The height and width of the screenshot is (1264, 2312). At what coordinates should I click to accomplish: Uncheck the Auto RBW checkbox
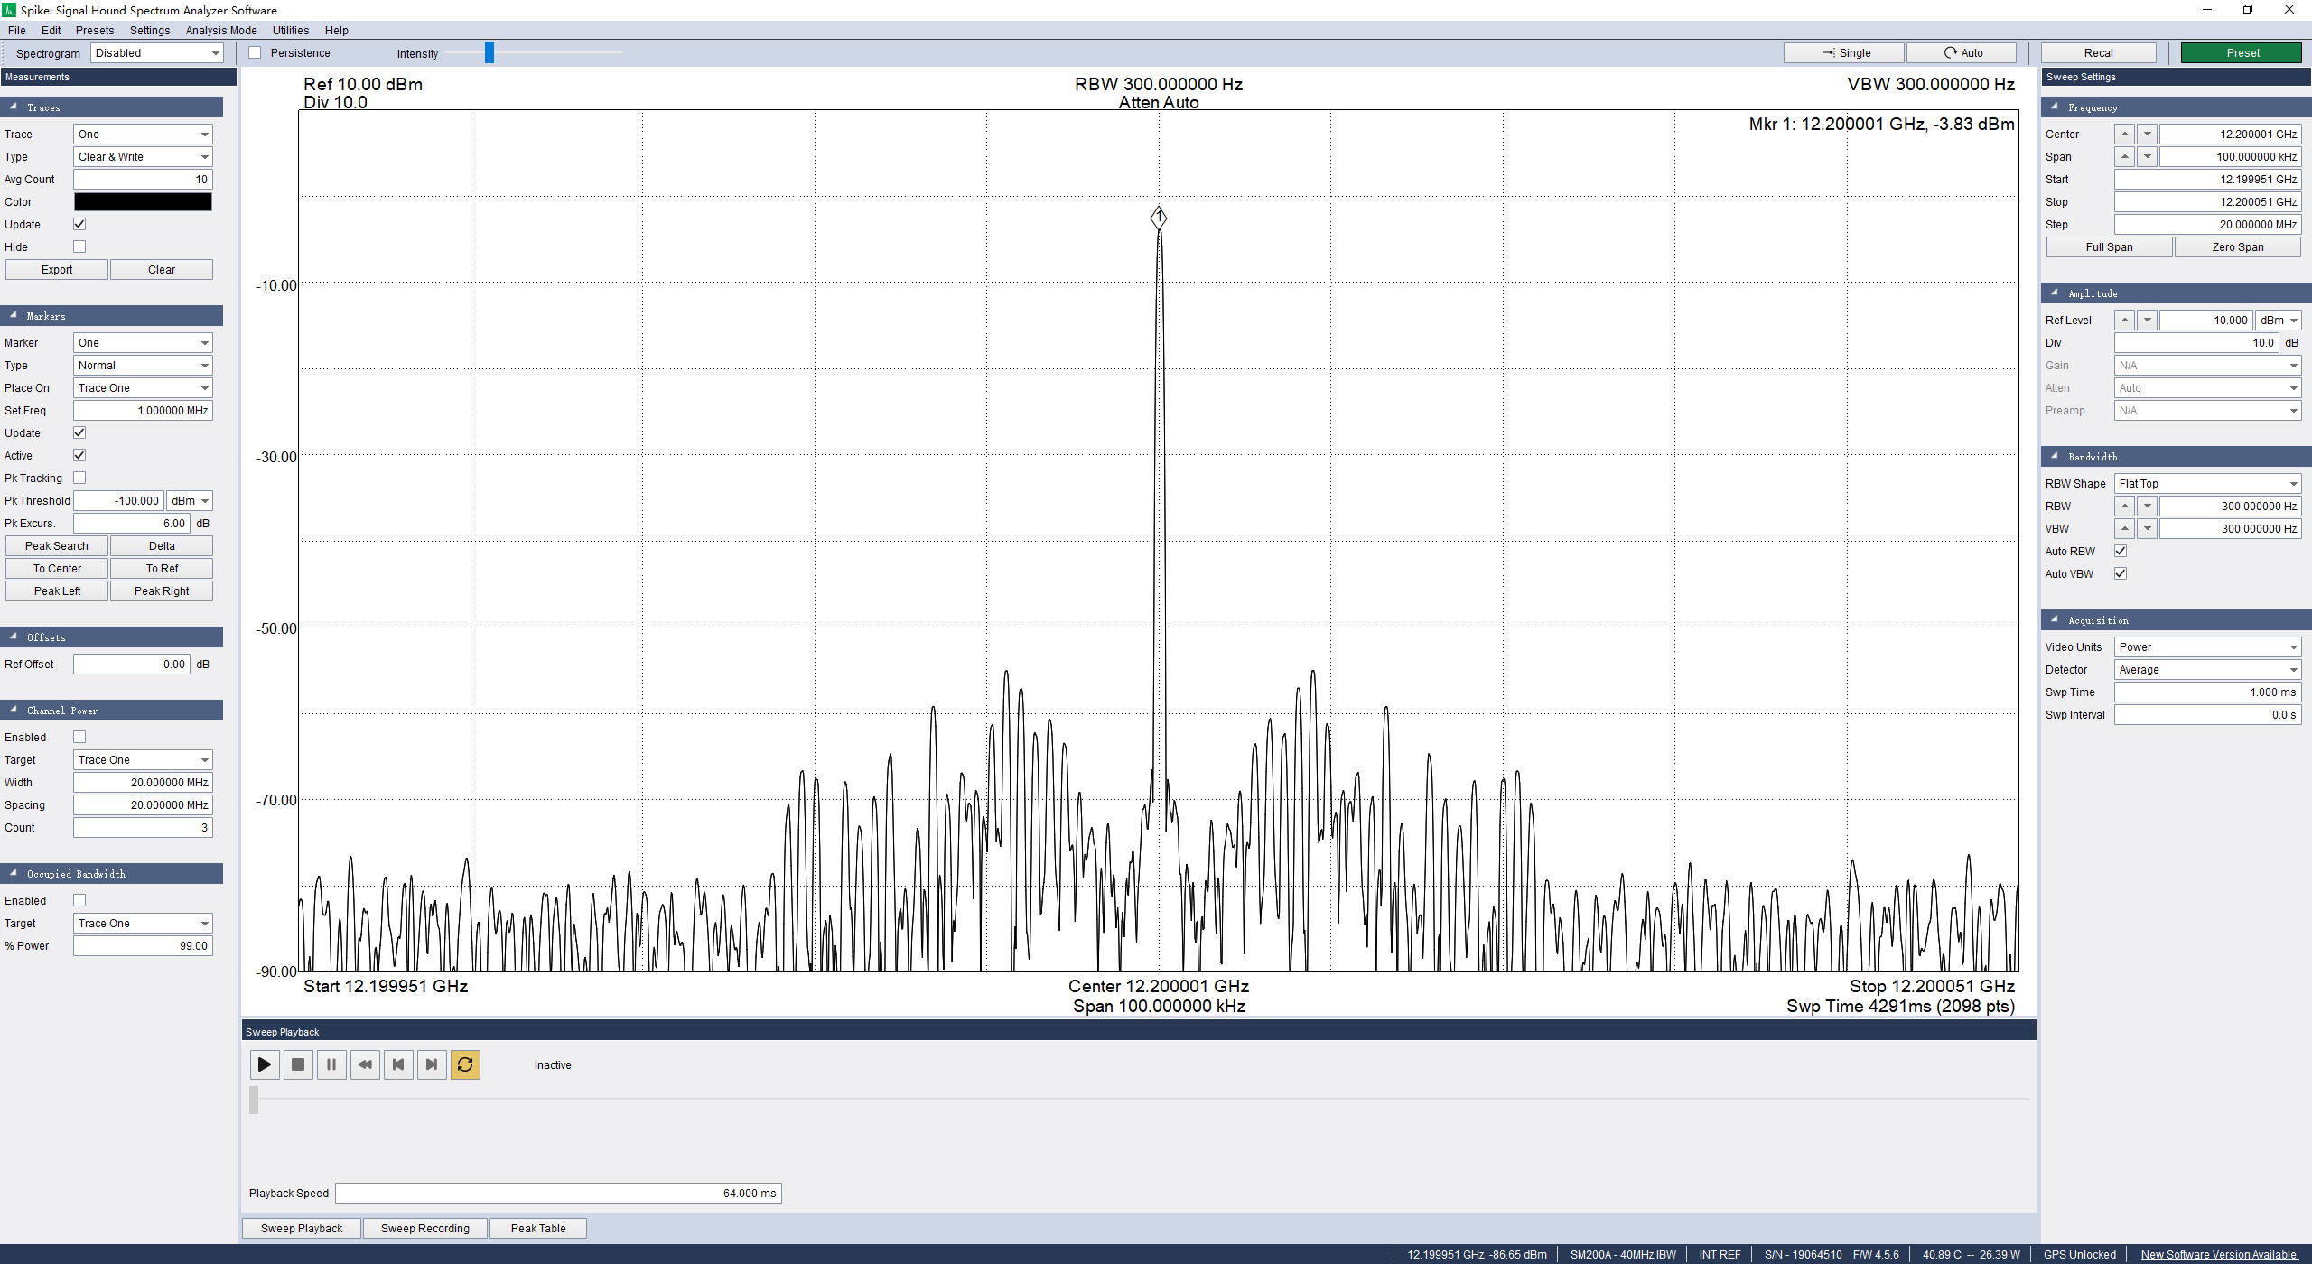pyautogui.click(x=2121, y=551)
